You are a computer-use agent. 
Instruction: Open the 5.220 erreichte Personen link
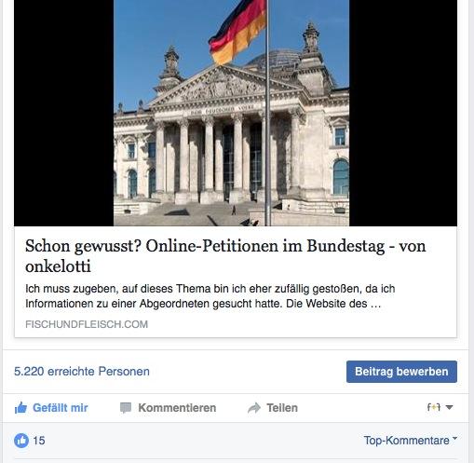click(82, 372)
